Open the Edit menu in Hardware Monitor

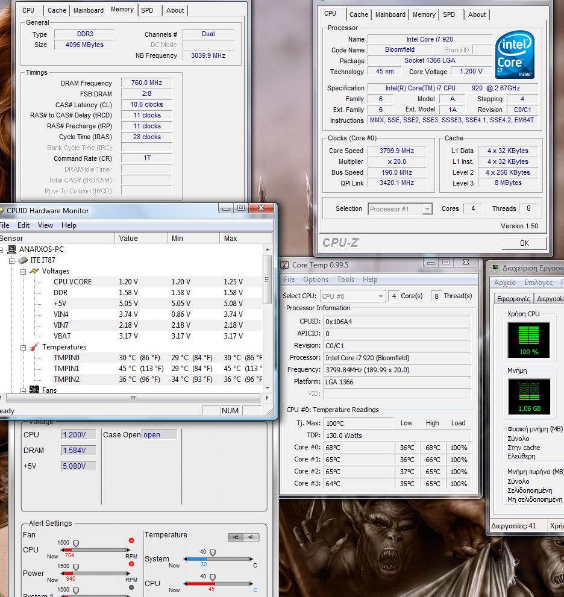[x=23, y=225]
